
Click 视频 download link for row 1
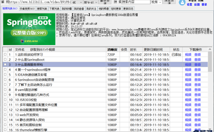188,54
